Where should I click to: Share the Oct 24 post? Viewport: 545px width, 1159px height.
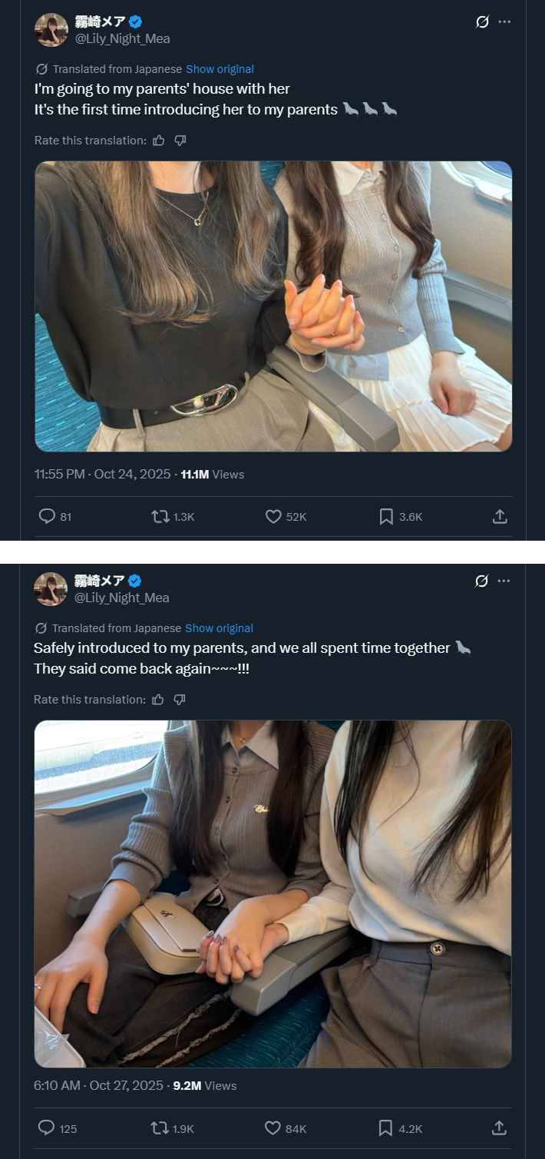pos(500,517)
